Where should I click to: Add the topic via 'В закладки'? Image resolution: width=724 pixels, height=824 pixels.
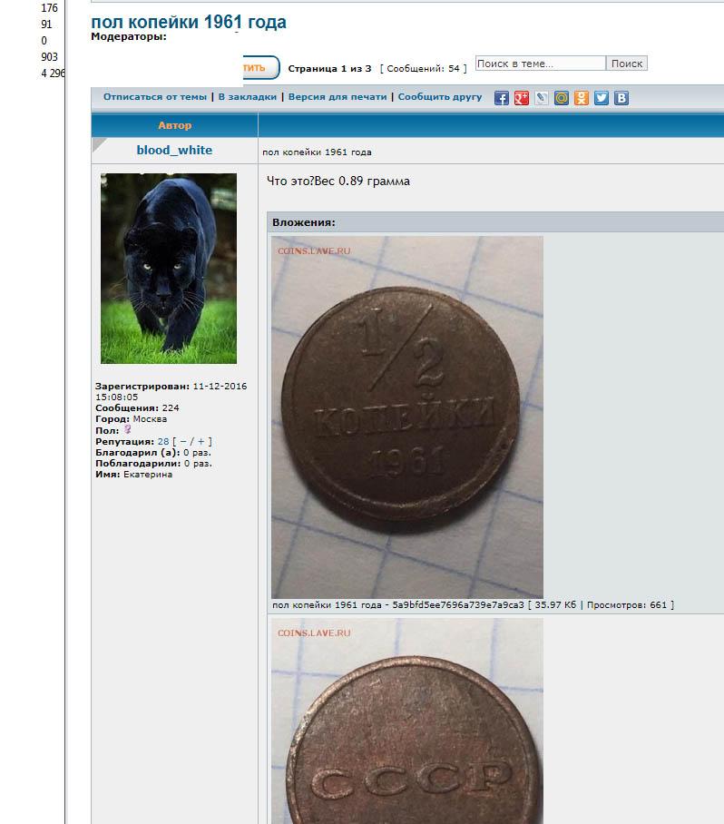pyautogui.click(x=248, y=97)
